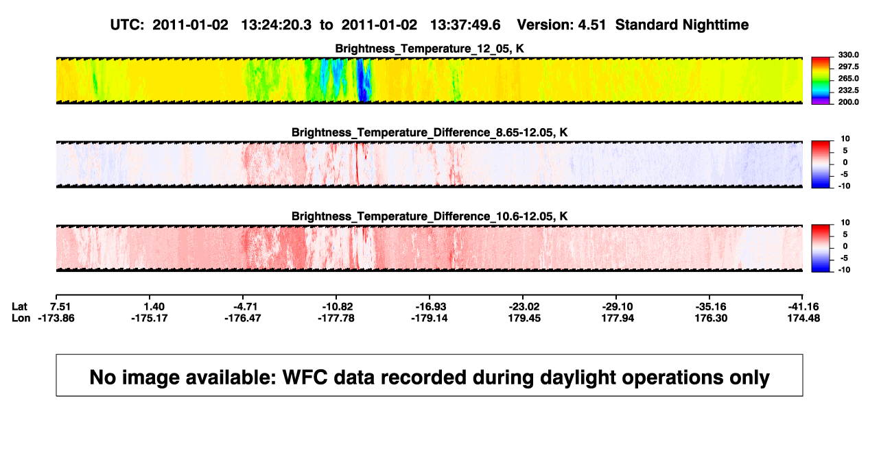This screenshot has width=892, height=457.
Task: Select 'Version: 4.51' in the header
Action: [x=563, y=25]
